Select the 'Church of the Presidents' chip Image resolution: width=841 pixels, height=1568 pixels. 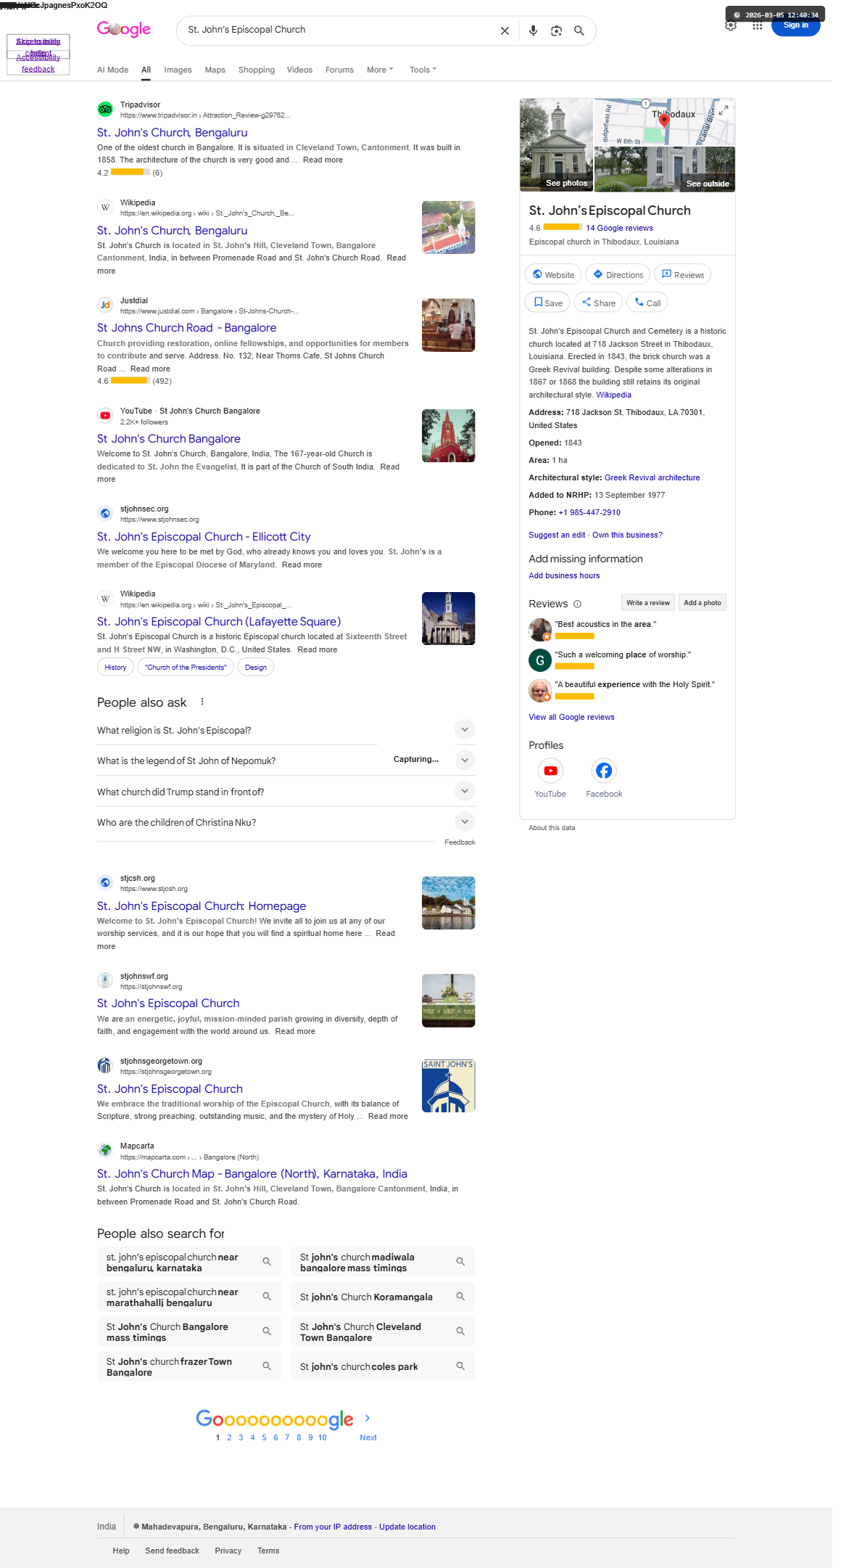[x=186, y=668]
